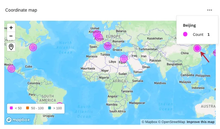Click the magenta '< 50' legend swatch
The image size is (220, 129).
click(x=11, y=108)
